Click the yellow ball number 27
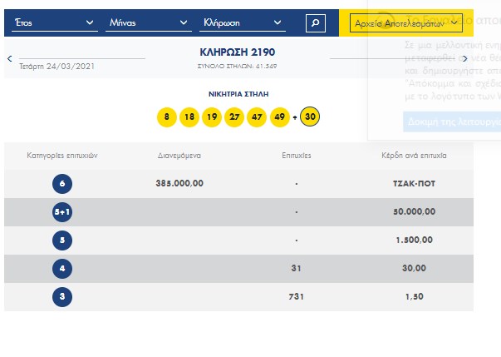This screenshot has width=501, height=357. [234, 117]
